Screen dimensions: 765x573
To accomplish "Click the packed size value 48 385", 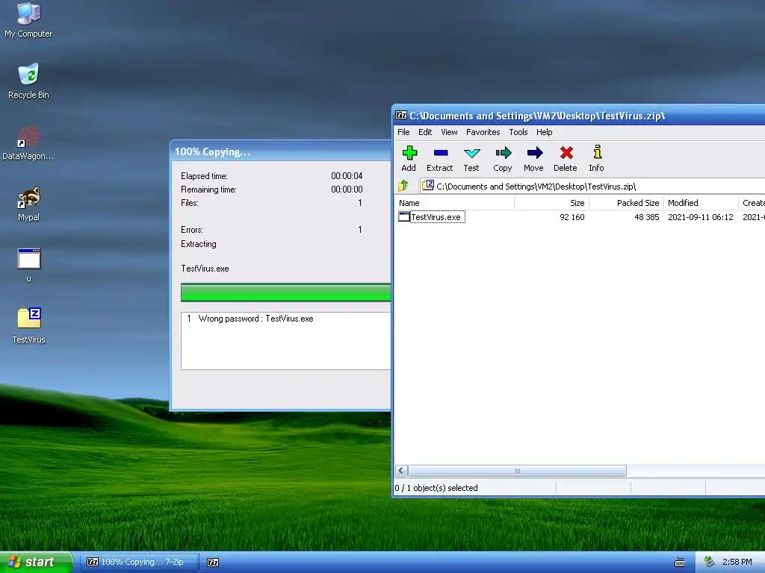I will tap(646, 217).
